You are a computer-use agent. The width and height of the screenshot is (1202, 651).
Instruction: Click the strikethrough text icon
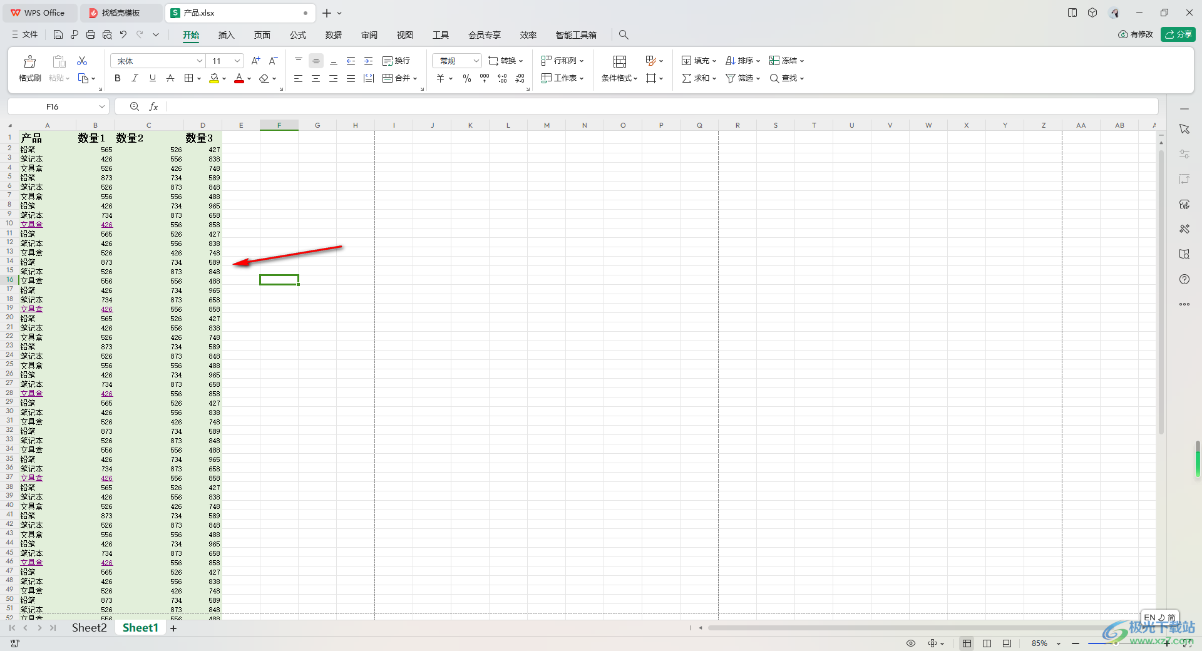click(170, 78)
